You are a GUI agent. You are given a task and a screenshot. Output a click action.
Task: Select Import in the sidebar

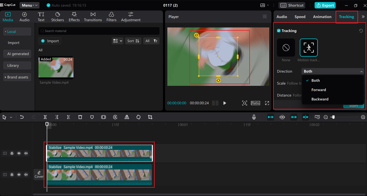pyautogui.click(x=14, y=43)
